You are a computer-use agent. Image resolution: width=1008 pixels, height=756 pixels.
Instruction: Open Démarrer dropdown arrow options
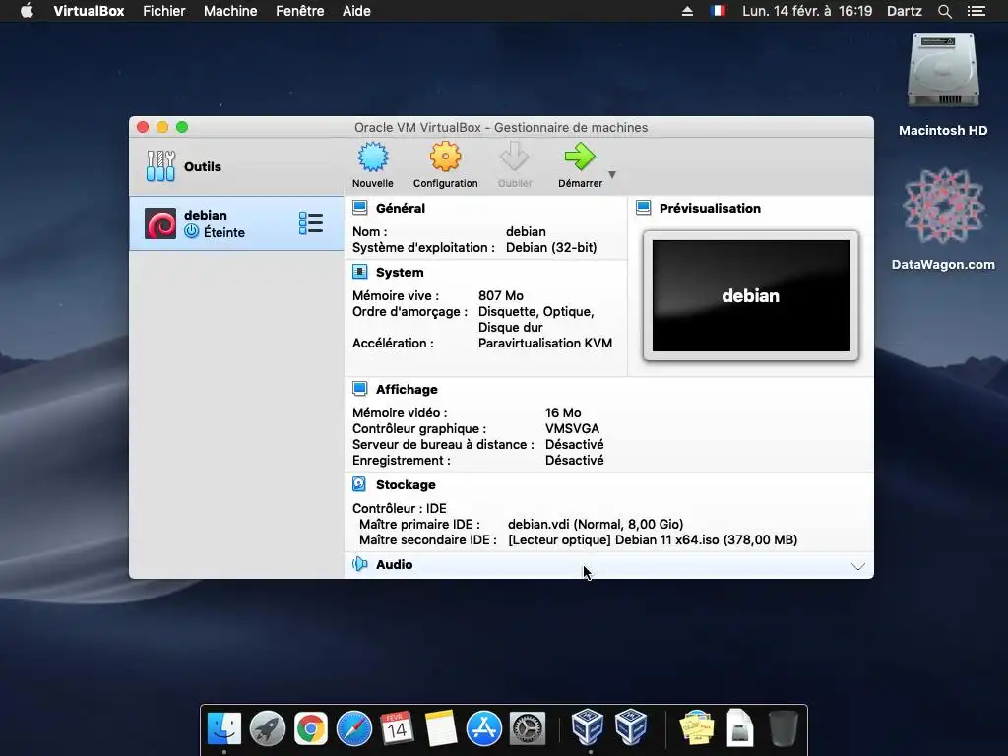pyautogui.click(x=612, y=174)
